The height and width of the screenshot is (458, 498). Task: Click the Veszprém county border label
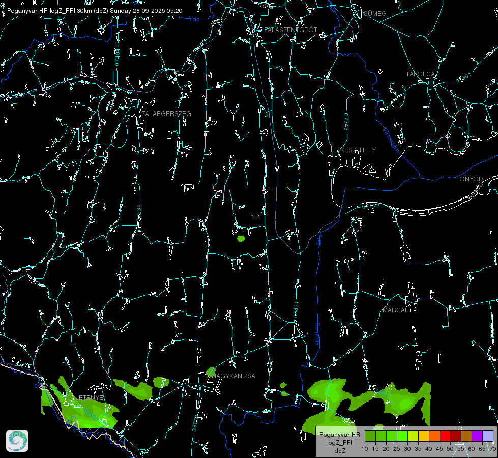coord(390,139)
